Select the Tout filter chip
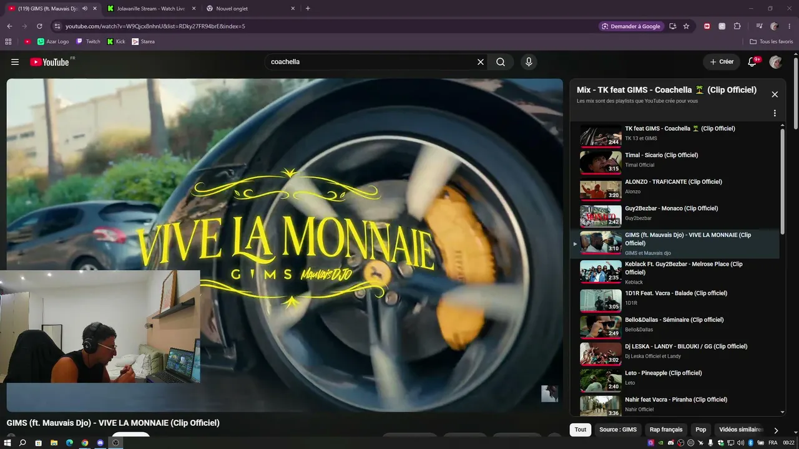799x449 pixels. coord(581,430)
